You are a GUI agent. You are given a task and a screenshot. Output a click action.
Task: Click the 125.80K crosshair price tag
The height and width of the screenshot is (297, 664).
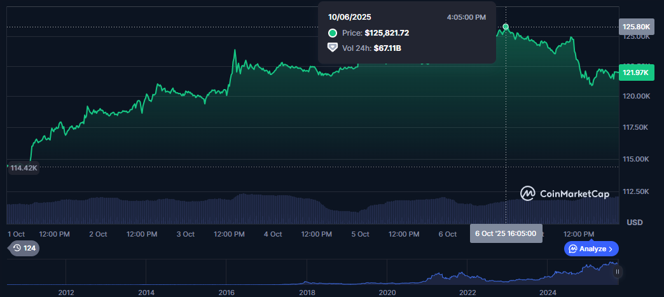click(x=635, y=27)
